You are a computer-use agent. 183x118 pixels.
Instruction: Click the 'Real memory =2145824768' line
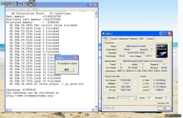click(x=33, y=16)
